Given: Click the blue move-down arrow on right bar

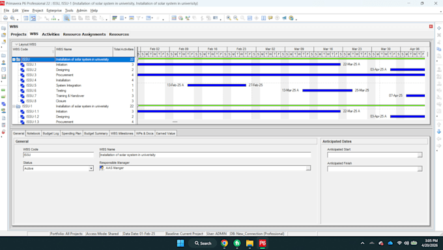Looking at the screenshot, I should 439,132.
